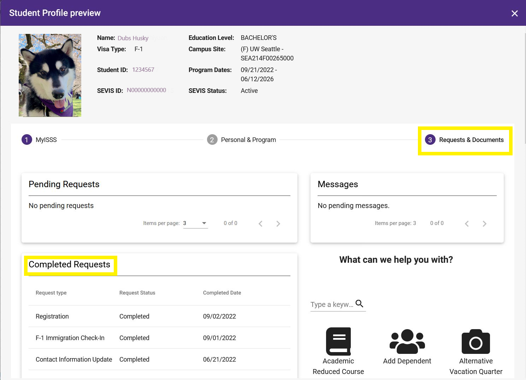Switch to the Personal & Program step

pos(242,140)
